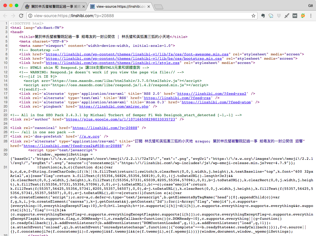Click the browser back arrow
This screenshot has height=236, width=316.
click(5, 16)
